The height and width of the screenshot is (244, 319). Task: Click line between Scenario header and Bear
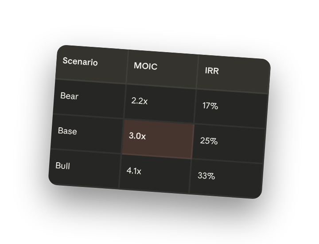click(91, 81)
